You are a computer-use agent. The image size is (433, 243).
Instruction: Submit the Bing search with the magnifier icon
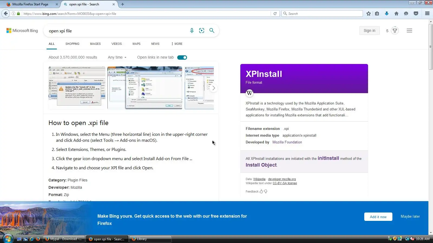click(212, 31)
